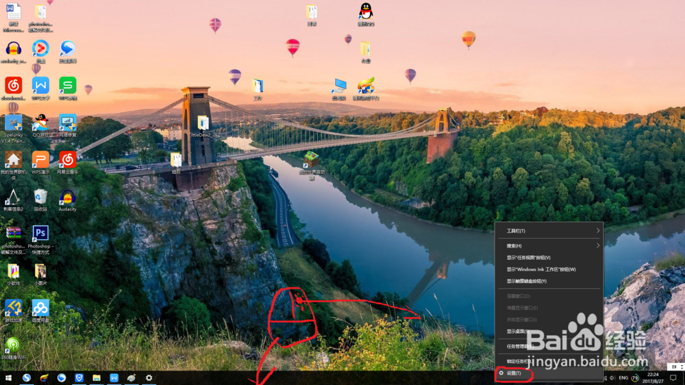
Task: Launch 刺客信条2 Assassin's Creed shortcut
Action: tap(14, 200)
